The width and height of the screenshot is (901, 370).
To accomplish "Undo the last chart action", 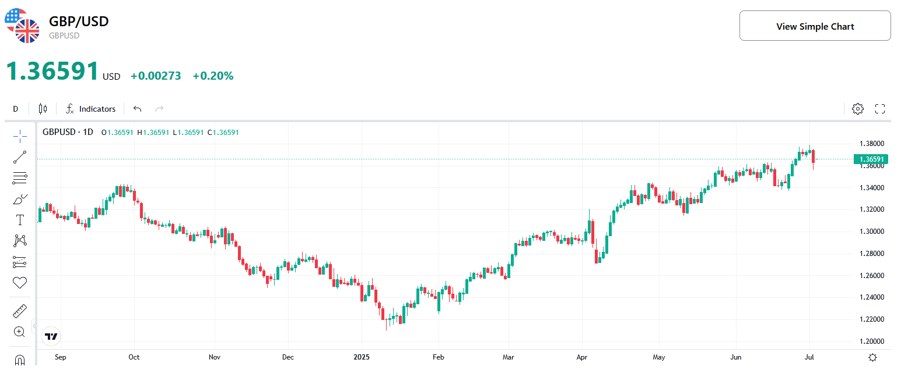I will point(137,108).
